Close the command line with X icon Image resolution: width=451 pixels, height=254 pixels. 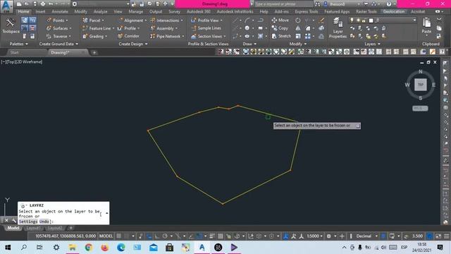tap(6, 221)
